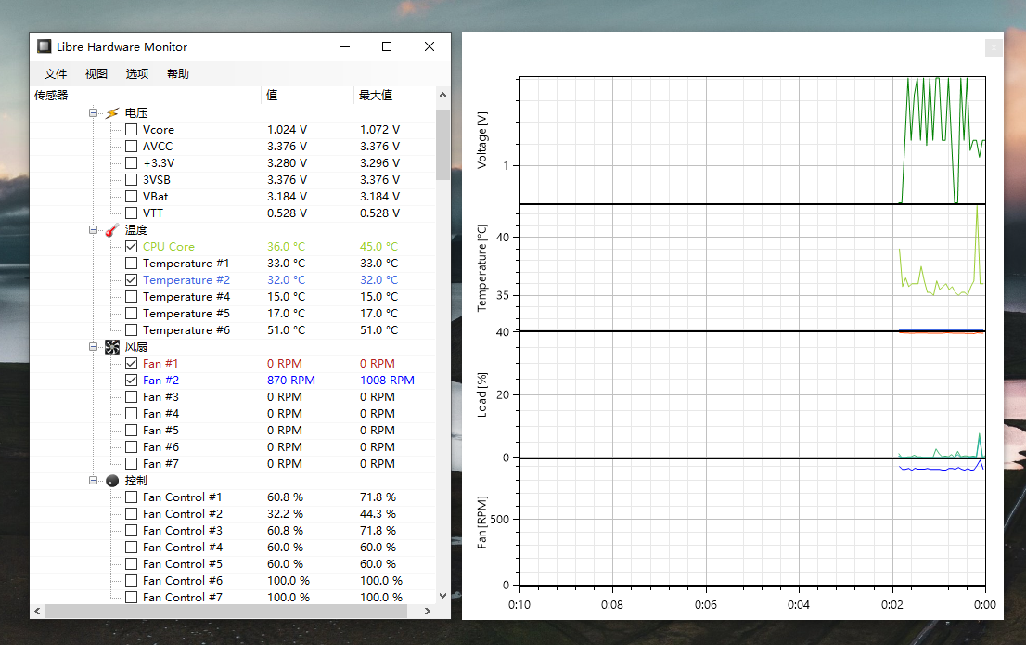This screenshot has width=1026, height=645.
Task: Minimize the Libre Hardware Monitor window
Action: (x=345, y=47)
